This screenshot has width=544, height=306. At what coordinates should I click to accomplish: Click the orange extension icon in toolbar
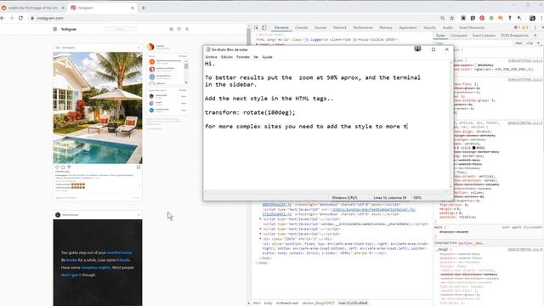coord(501,18)
